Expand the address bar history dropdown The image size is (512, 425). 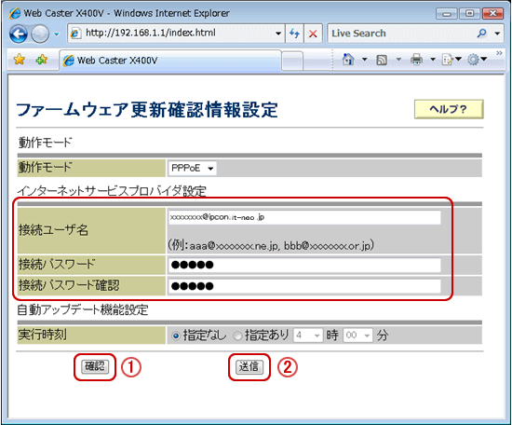[278, 34]
